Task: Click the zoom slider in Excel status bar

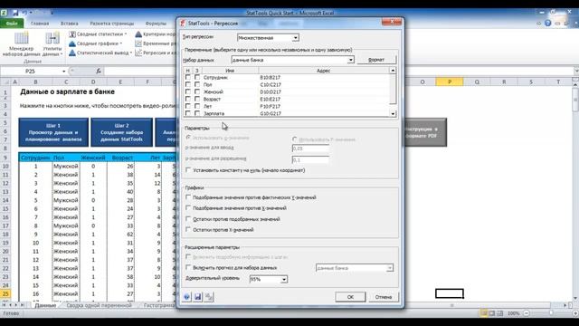Action: 550,313
